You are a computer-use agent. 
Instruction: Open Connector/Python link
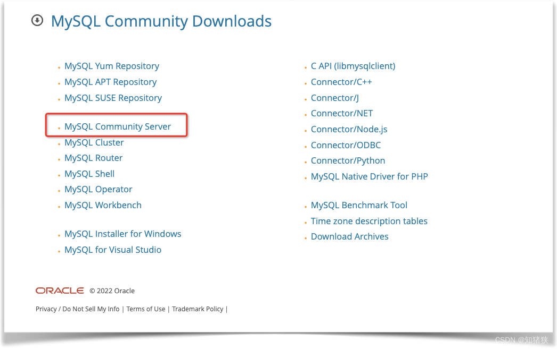348,161
